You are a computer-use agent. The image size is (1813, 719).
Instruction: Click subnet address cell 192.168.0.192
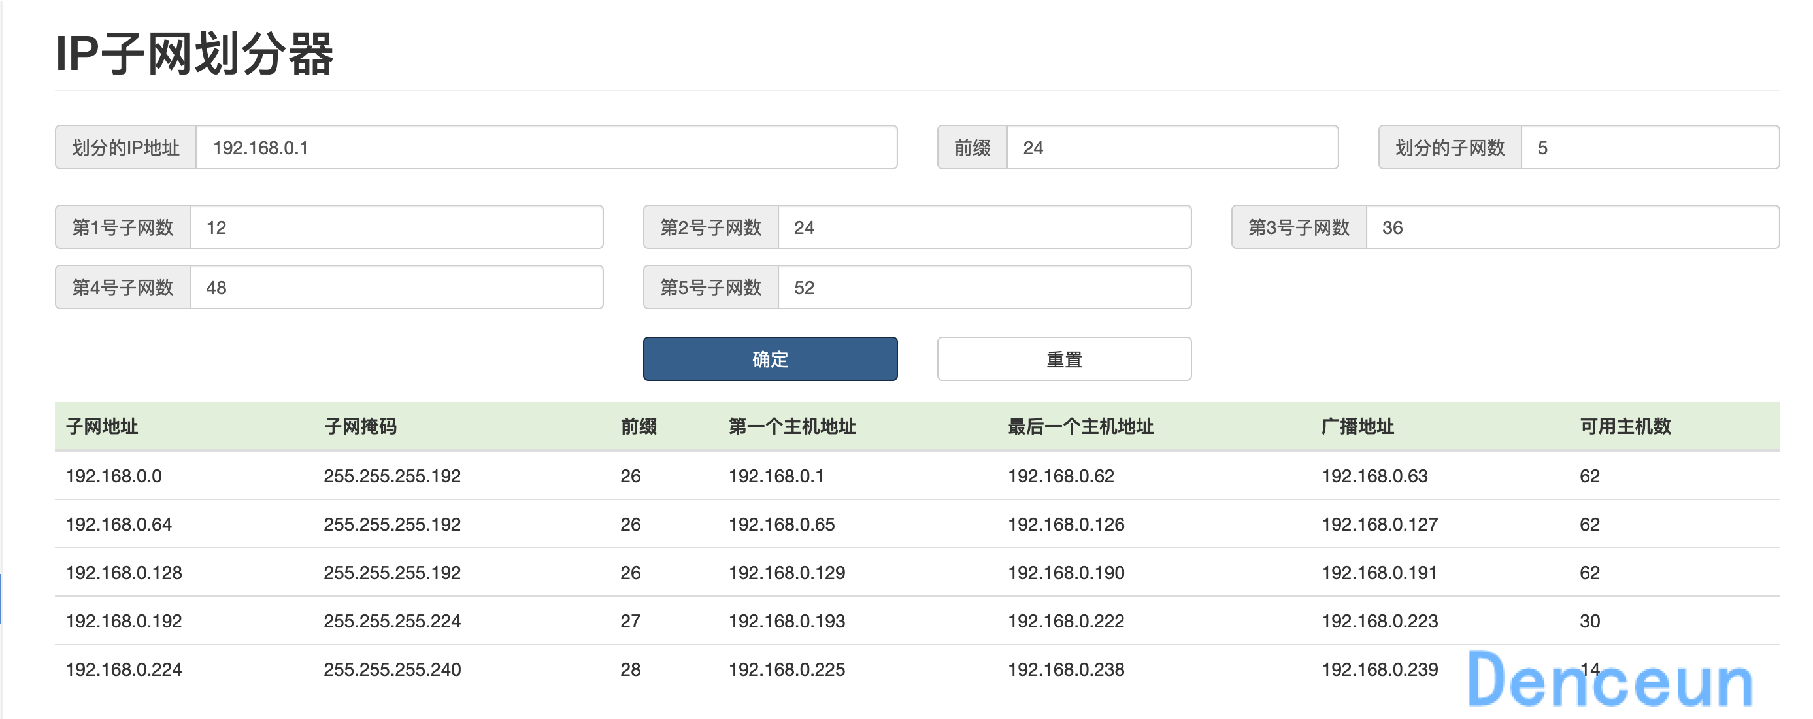[x=124, y=621]
